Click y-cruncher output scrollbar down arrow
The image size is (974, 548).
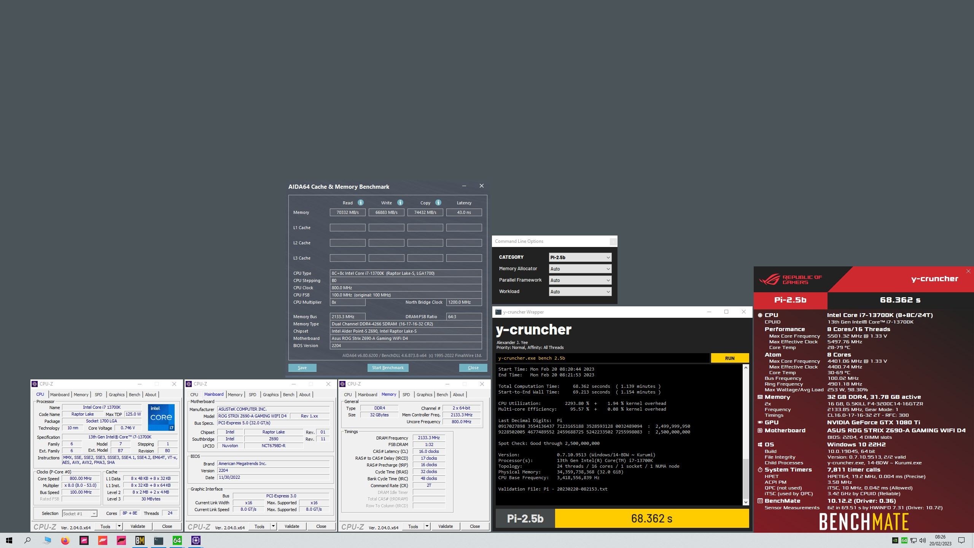(x=746, y=502)
